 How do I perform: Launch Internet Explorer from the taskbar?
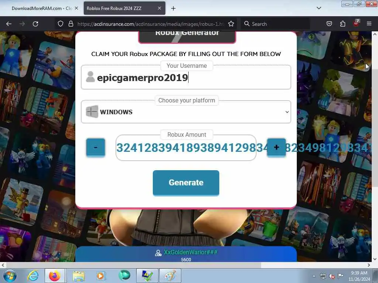coord(33,276)
